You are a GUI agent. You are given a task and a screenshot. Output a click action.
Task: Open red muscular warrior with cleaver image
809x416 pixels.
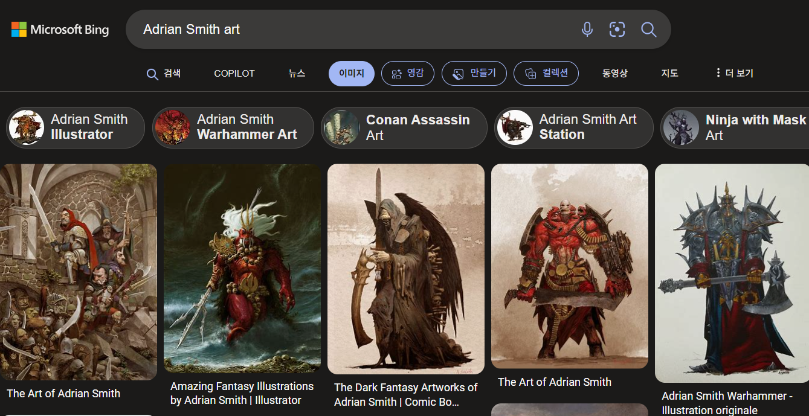pos(570,266)
